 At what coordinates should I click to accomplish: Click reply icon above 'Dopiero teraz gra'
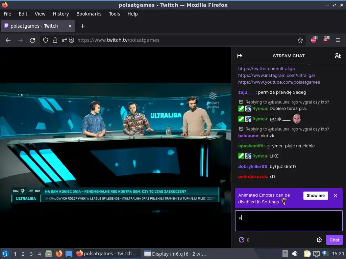241,102
